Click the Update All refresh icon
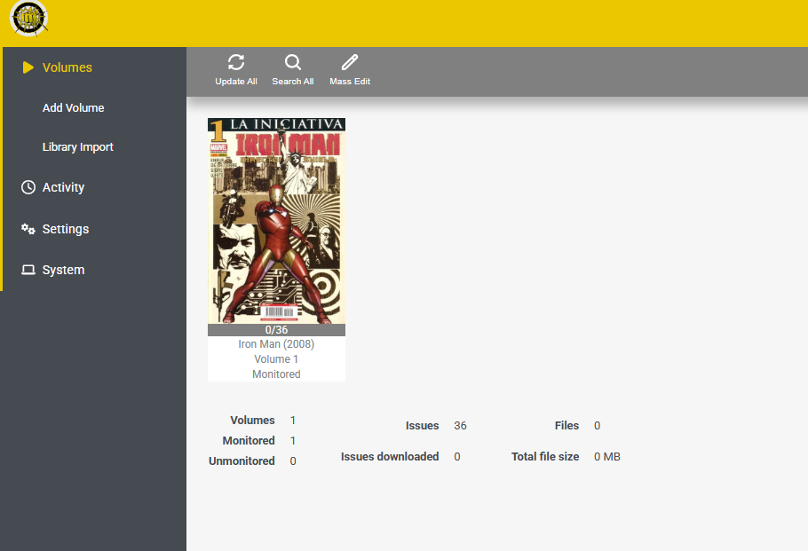Viewport: 808px width, 551px height. 236,62
